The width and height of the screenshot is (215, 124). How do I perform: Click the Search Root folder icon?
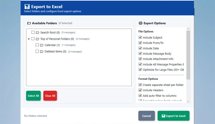pos(38,33)
